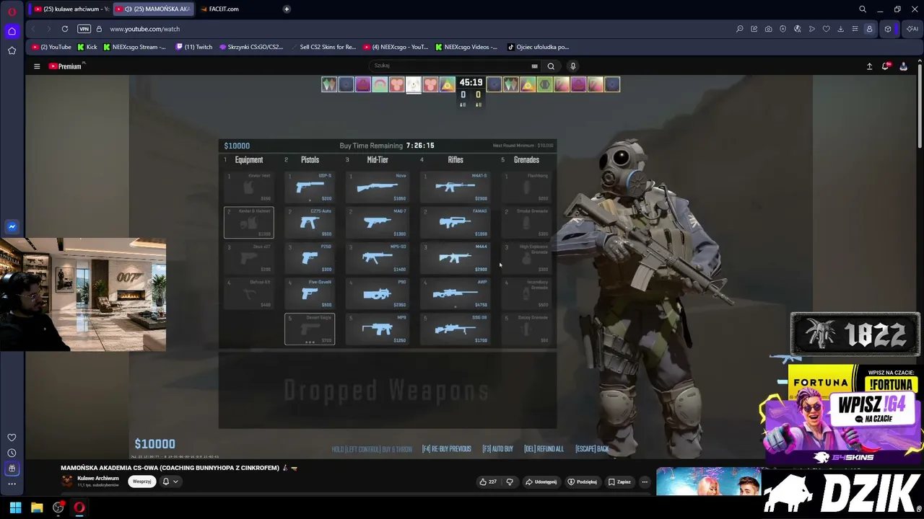Image resolution: width=924 pixels, height=519 pixels.
Task: Buy the Zeus x27 taser
Action: (248, 258)
